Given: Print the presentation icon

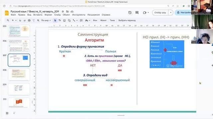Looking at the screenshot, I should point(29,20).
